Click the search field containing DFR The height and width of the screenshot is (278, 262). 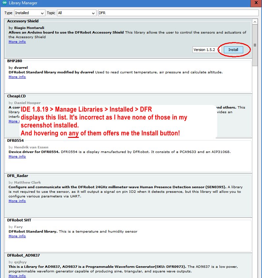coord(178,13)
